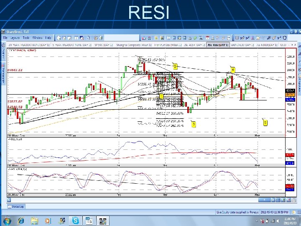Select the yellow wave label 4 on chart
Screen dimensions: 301x226
click(x=233, y=69)
